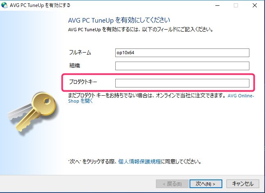Click the プロダクトキー label text
This screenshot has width=265, height=193.
tap(83, 82)
